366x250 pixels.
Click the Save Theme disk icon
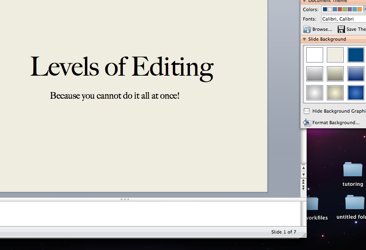point(341,29)
